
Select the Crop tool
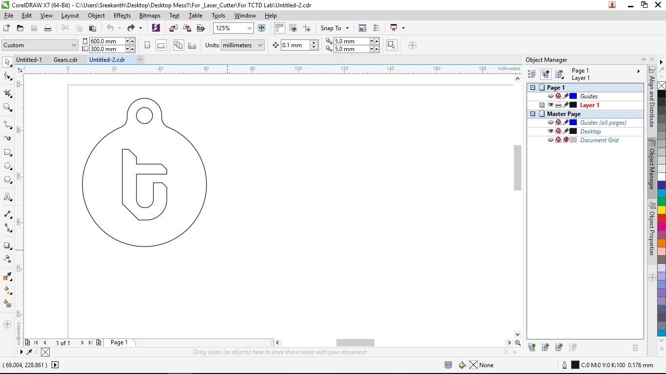[7, 93]
